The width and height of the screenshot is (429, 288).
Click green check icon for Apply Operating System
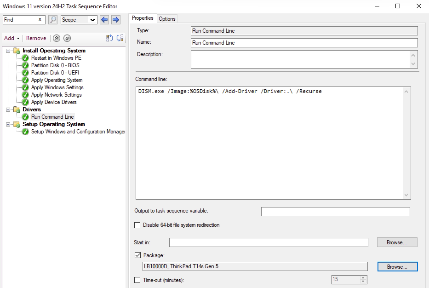(25, 80)
